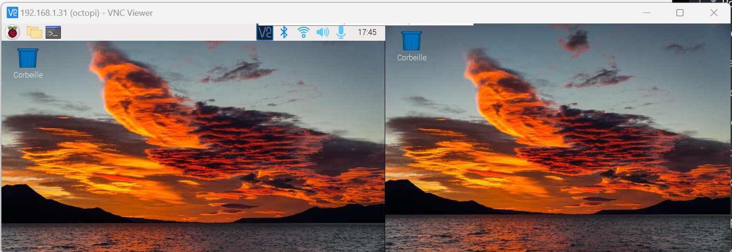Screen dimensions: 732x252
Task: Launch the Terminal from the panel
Action: coord(53,32)
